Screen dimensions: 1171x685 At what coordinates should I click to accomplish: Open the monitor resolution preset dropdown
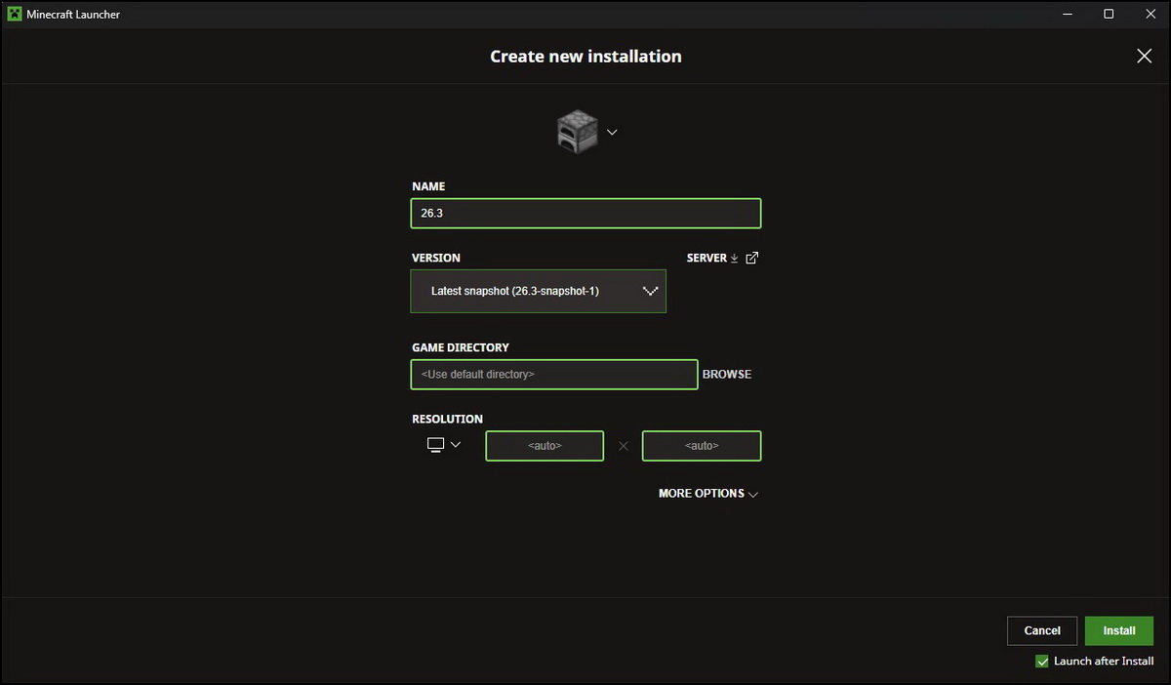pos(444,445)
